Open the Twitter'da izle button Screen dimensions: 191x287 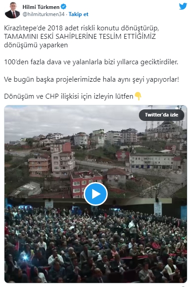pos(162,115)
